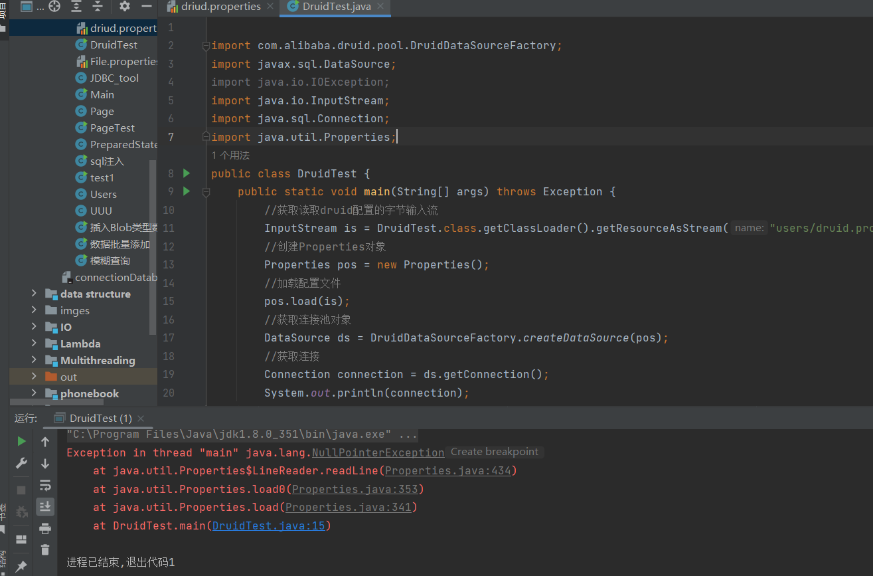Screen dimensions: 873x576
Task: Expand the imges folder
Action: point(34,310)
